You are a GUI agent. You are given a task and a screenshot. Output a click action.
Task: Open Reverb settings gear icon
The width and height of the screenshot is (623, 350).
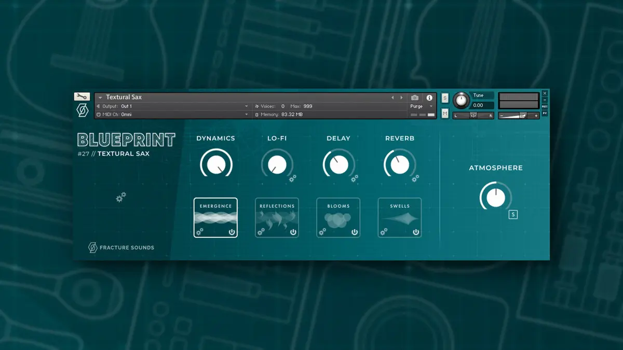(x=415, y=178)
